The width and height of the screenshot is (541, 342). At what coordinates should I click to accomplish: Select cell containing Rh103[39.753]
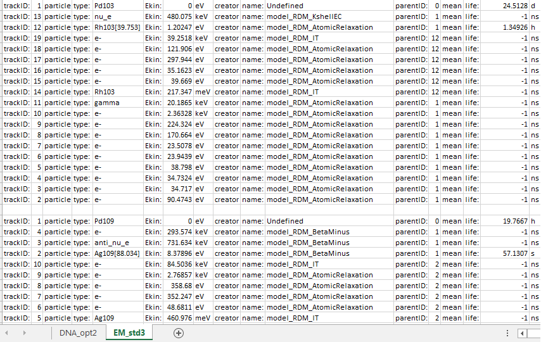[x=118, y=27]
